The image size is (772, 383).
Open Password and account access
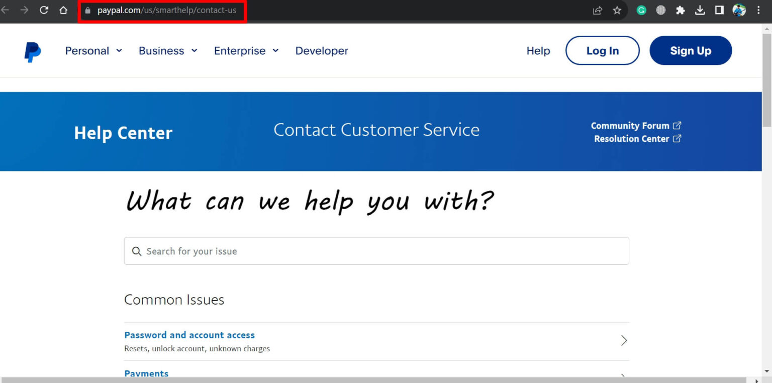[189, 335]
